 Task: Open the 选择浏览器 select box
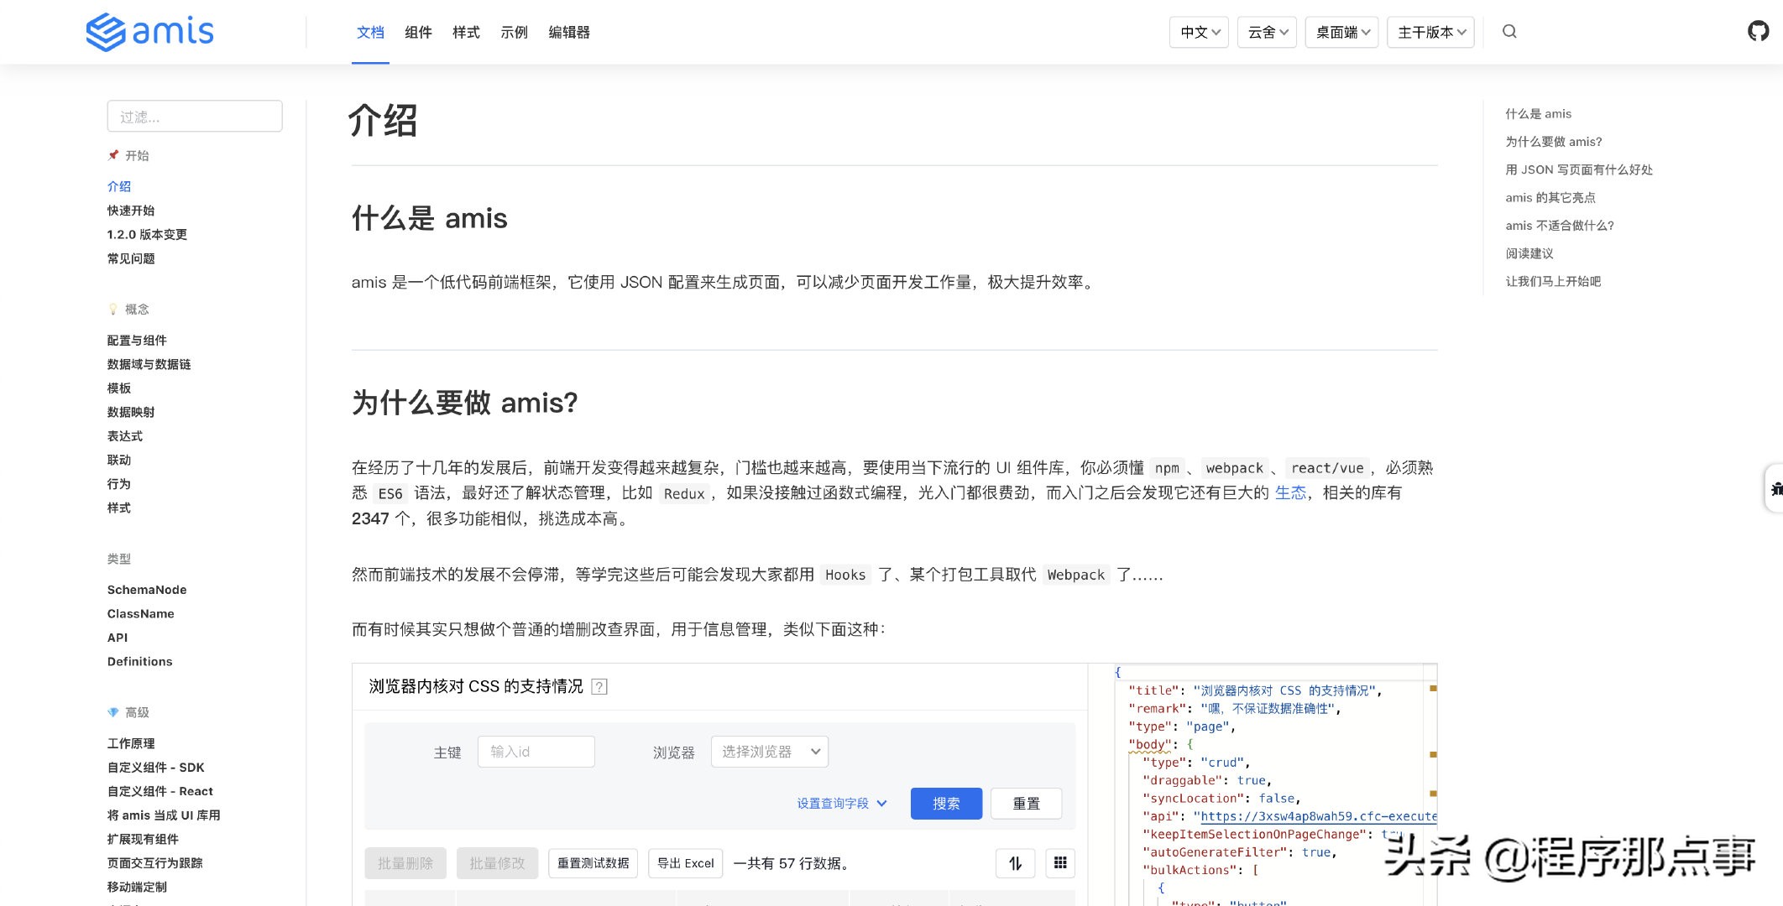coord(770,752)
